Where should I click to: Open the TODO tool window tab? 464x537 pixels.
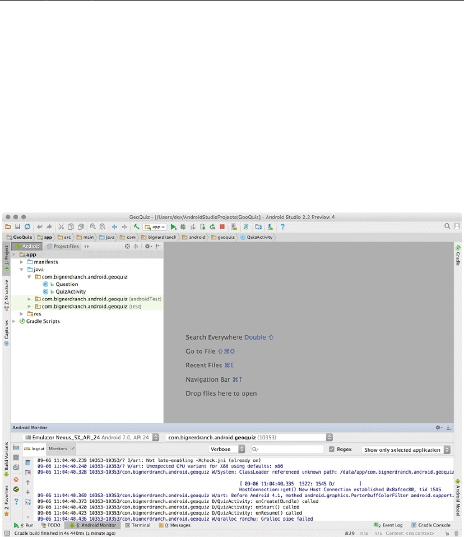click(x=50, y=525)
